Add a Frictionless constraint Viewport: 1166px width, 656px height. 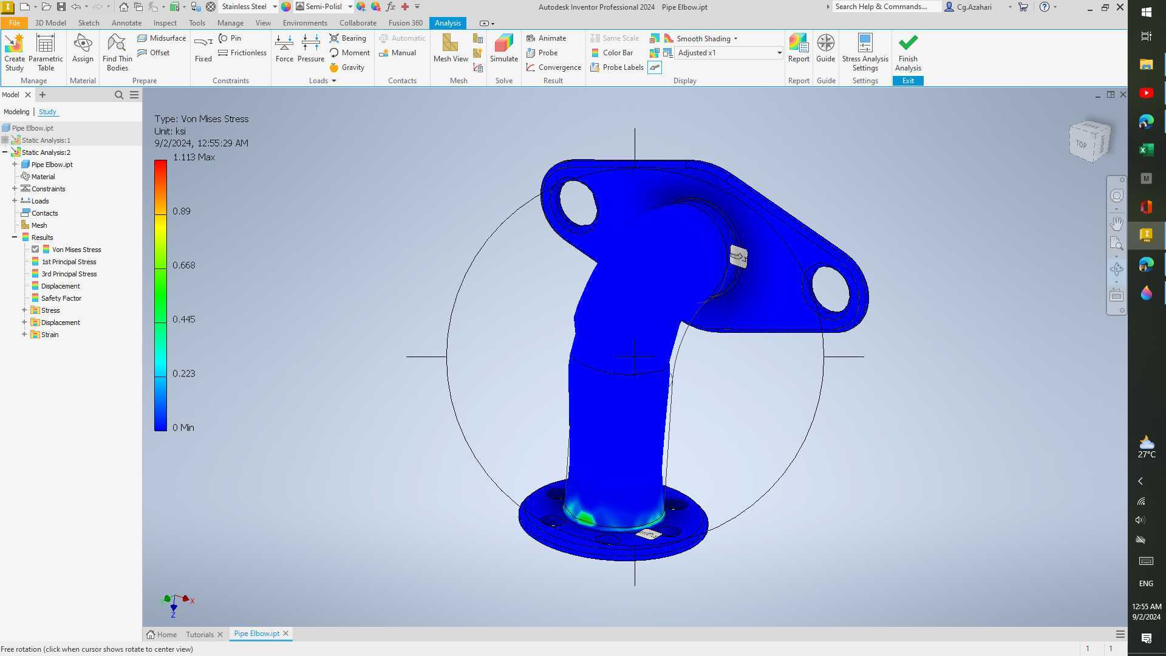click(x=242, y=52)
